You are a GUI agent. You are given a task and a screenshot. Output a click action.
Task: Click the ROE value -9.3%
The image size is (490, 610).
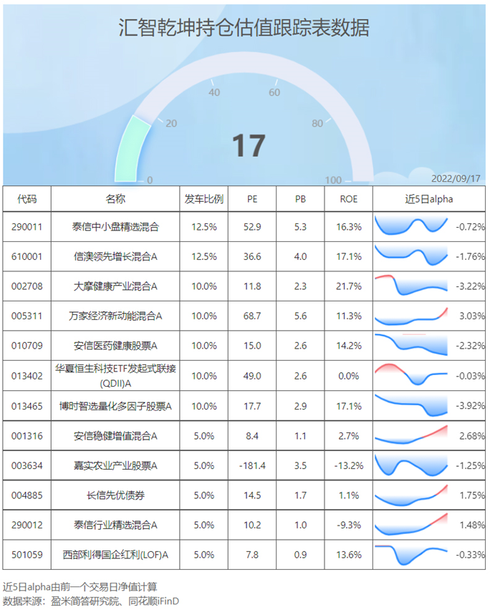349,525
